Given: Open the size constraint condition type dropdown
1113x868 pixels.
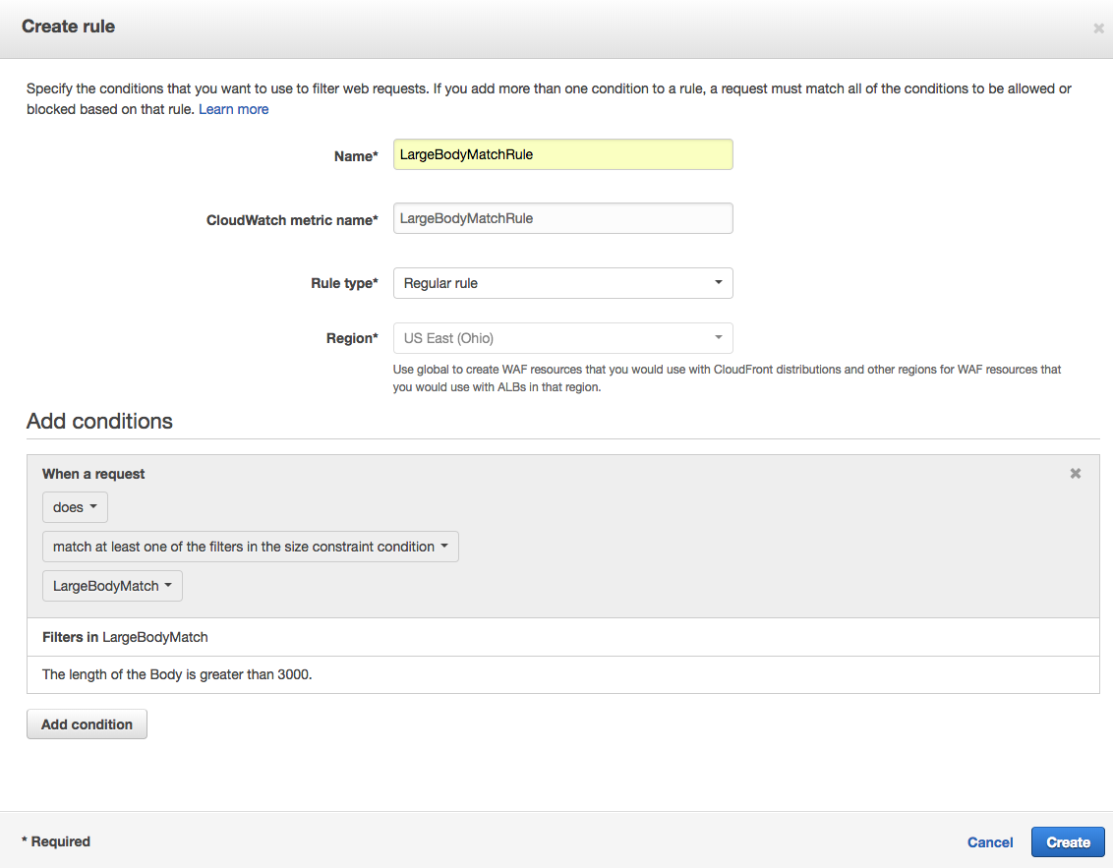Looking at the screenshot, I should click(x=251, y=547).
